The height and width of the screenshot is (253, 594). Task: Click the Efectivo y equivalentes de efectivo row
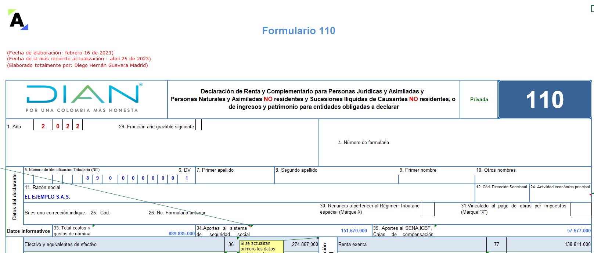[x=124, y=244]
